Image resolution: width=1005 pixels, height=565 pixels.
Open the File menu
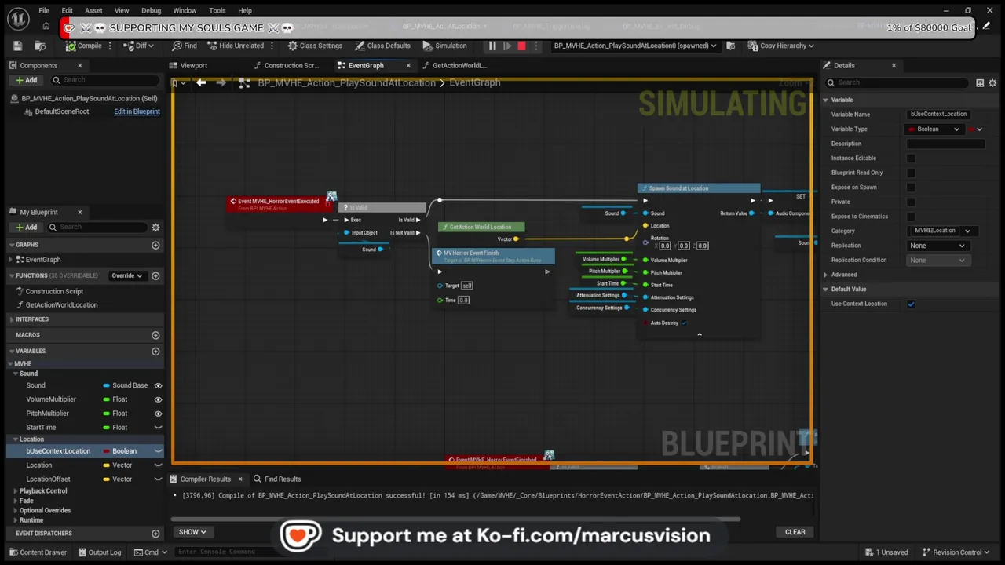(44, 10)
